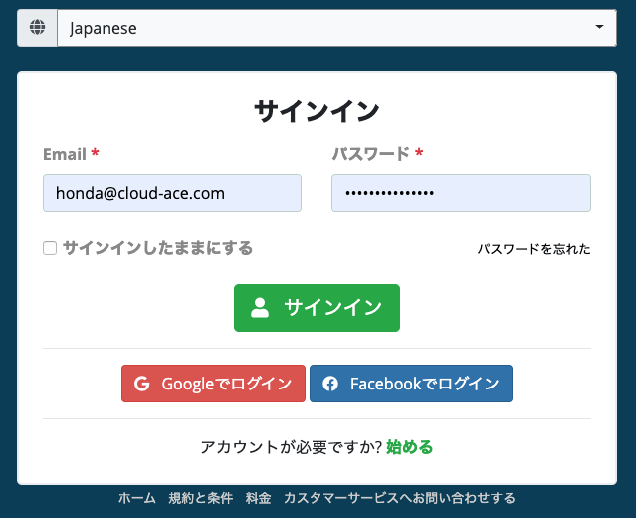
Task: Open the 始める sign-up link
Action: pos(410,447)
